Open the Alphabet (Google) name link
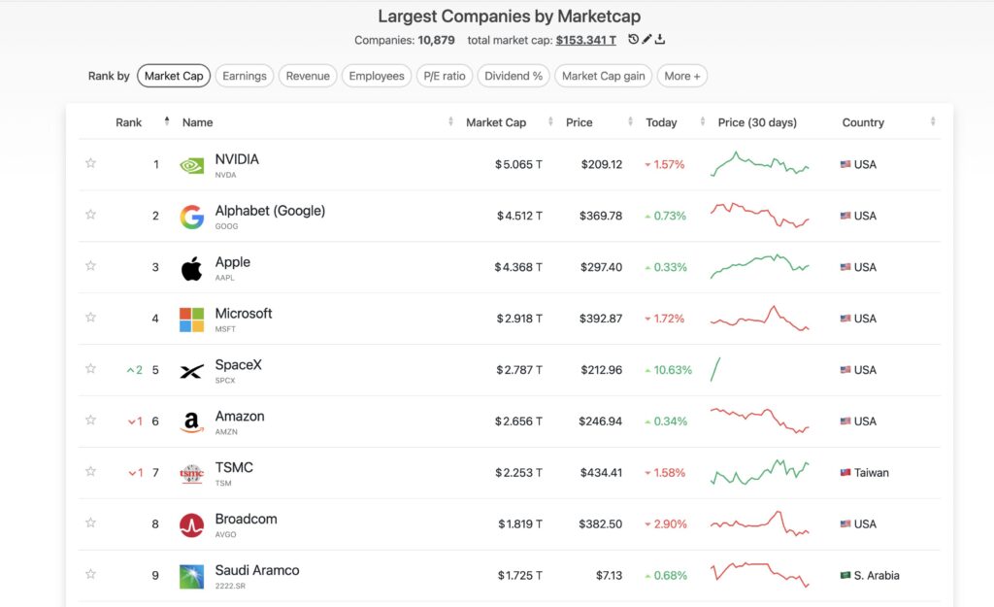Image resolution: width=994 pixels, height=607 pixels. point(270,211)
